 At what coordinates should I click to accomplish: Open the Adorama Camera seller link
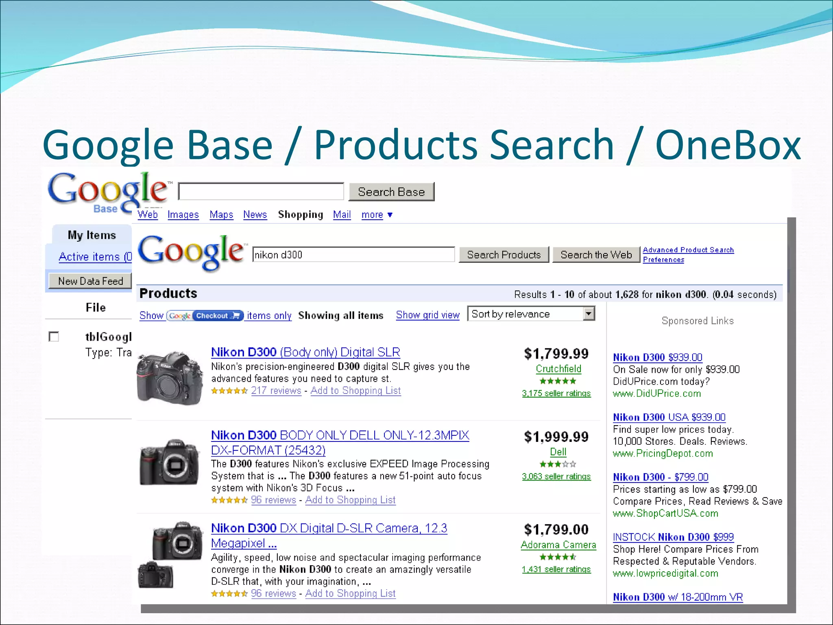click(x=558, y=545)
